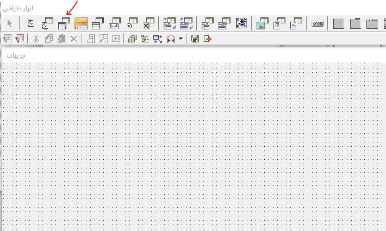Screen dimensions: 386x231
Task: Click the paste icon left of the delete X
Action: coord(61,39)
